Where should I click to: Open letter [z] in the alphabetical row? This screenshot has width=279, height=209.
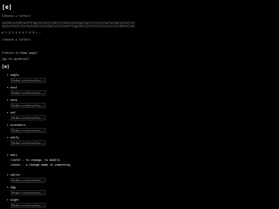point(132,23)
